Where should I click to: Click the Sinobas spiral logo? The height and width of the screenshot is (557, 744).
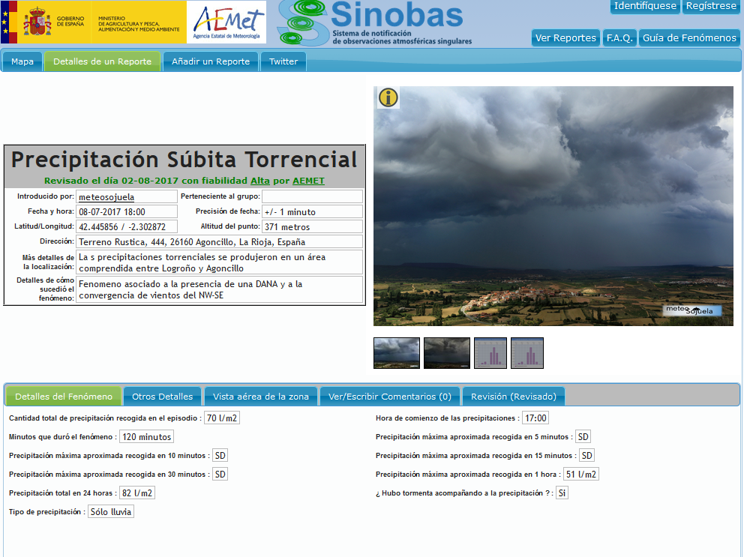(x=302, y=22)
